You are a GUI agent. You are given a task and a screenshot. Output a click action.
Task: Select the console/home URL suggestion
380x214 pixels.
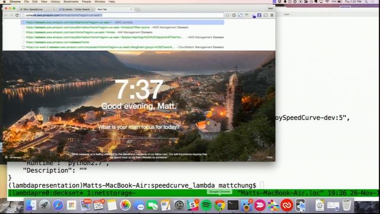pyautogui.click(x=122, y=42)
